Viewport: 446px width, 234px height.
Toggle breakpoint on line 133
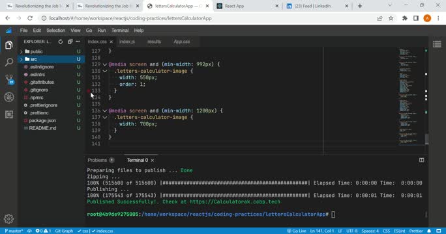(89, 91)
